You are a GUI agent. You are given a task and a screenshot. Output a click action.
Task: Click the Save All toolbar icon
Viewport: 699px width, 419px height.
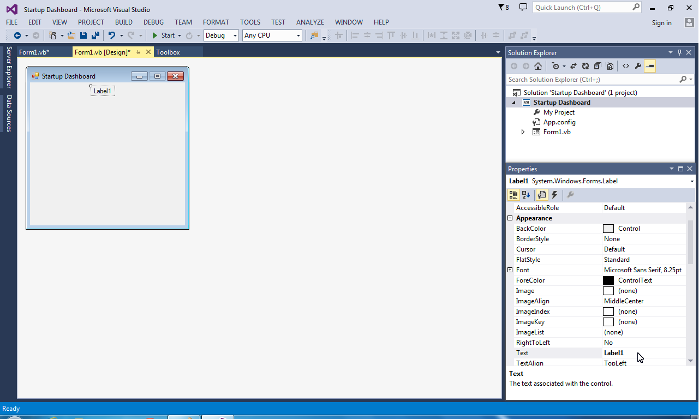pyautogui.click(x=95, y=35)
